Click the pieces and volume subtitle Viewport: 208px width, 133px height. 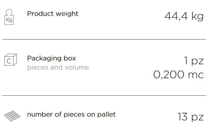(x=58, y=67)
